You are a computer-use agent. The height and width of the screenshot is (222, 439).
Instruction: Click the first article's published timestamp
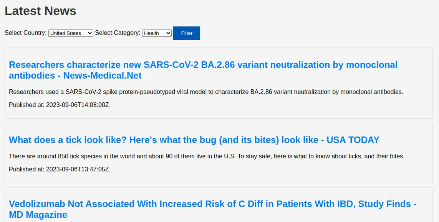tap(58, 105)
